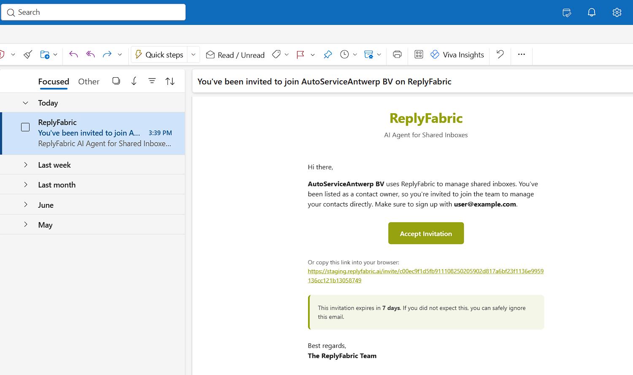Click the Report shield icon

click(x=2, y=54)
